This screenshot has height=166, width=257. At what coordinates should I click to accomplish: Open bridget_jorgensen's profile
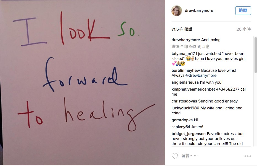[189, 134]
